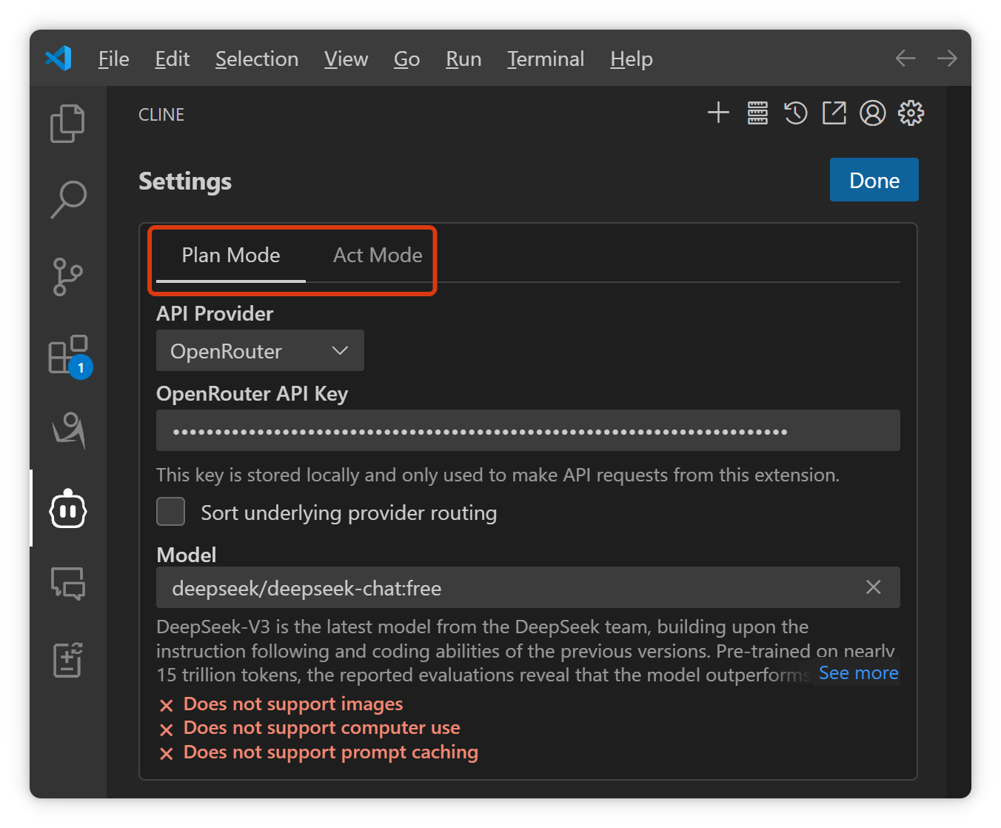Clear the Model field with X

pyautogui.click(x=874, y=587)
